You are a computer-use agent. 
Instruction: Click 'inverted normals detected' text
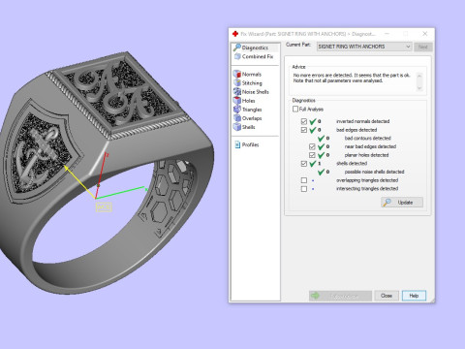click(x=362, y=121)
